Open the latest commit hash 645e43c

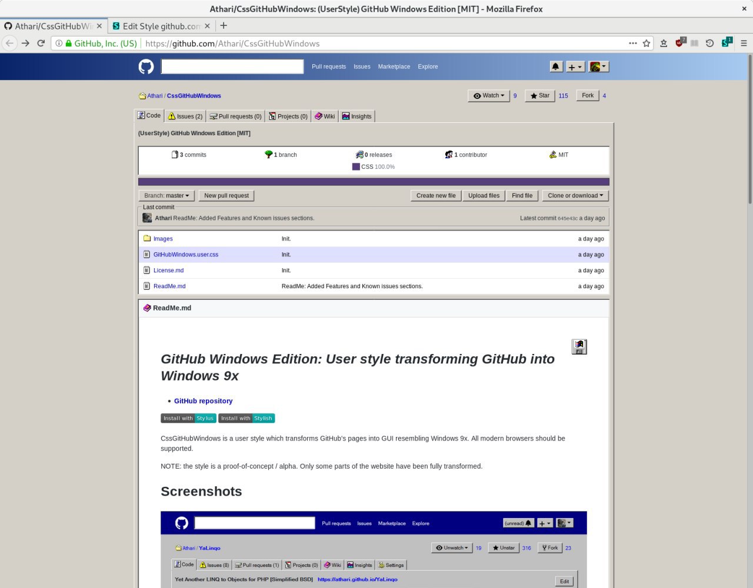(568, 218)
